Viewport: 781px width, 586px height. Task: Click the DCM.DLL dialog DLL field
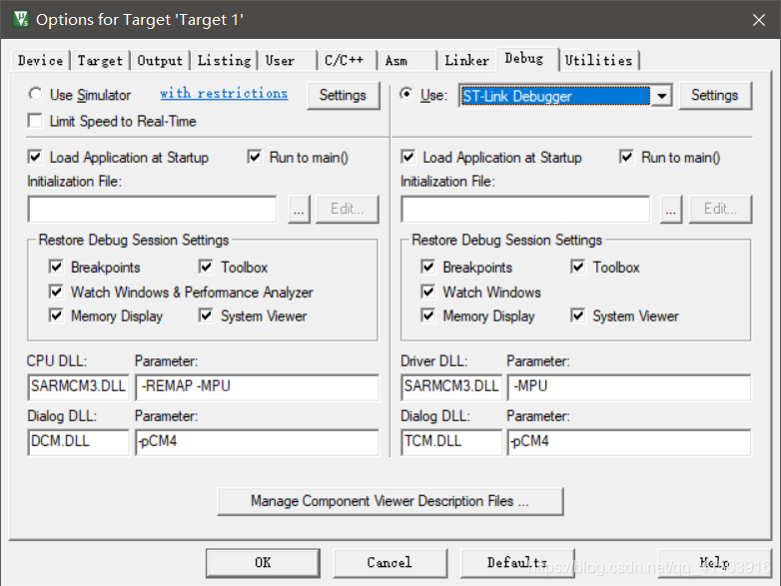(78, 442)
